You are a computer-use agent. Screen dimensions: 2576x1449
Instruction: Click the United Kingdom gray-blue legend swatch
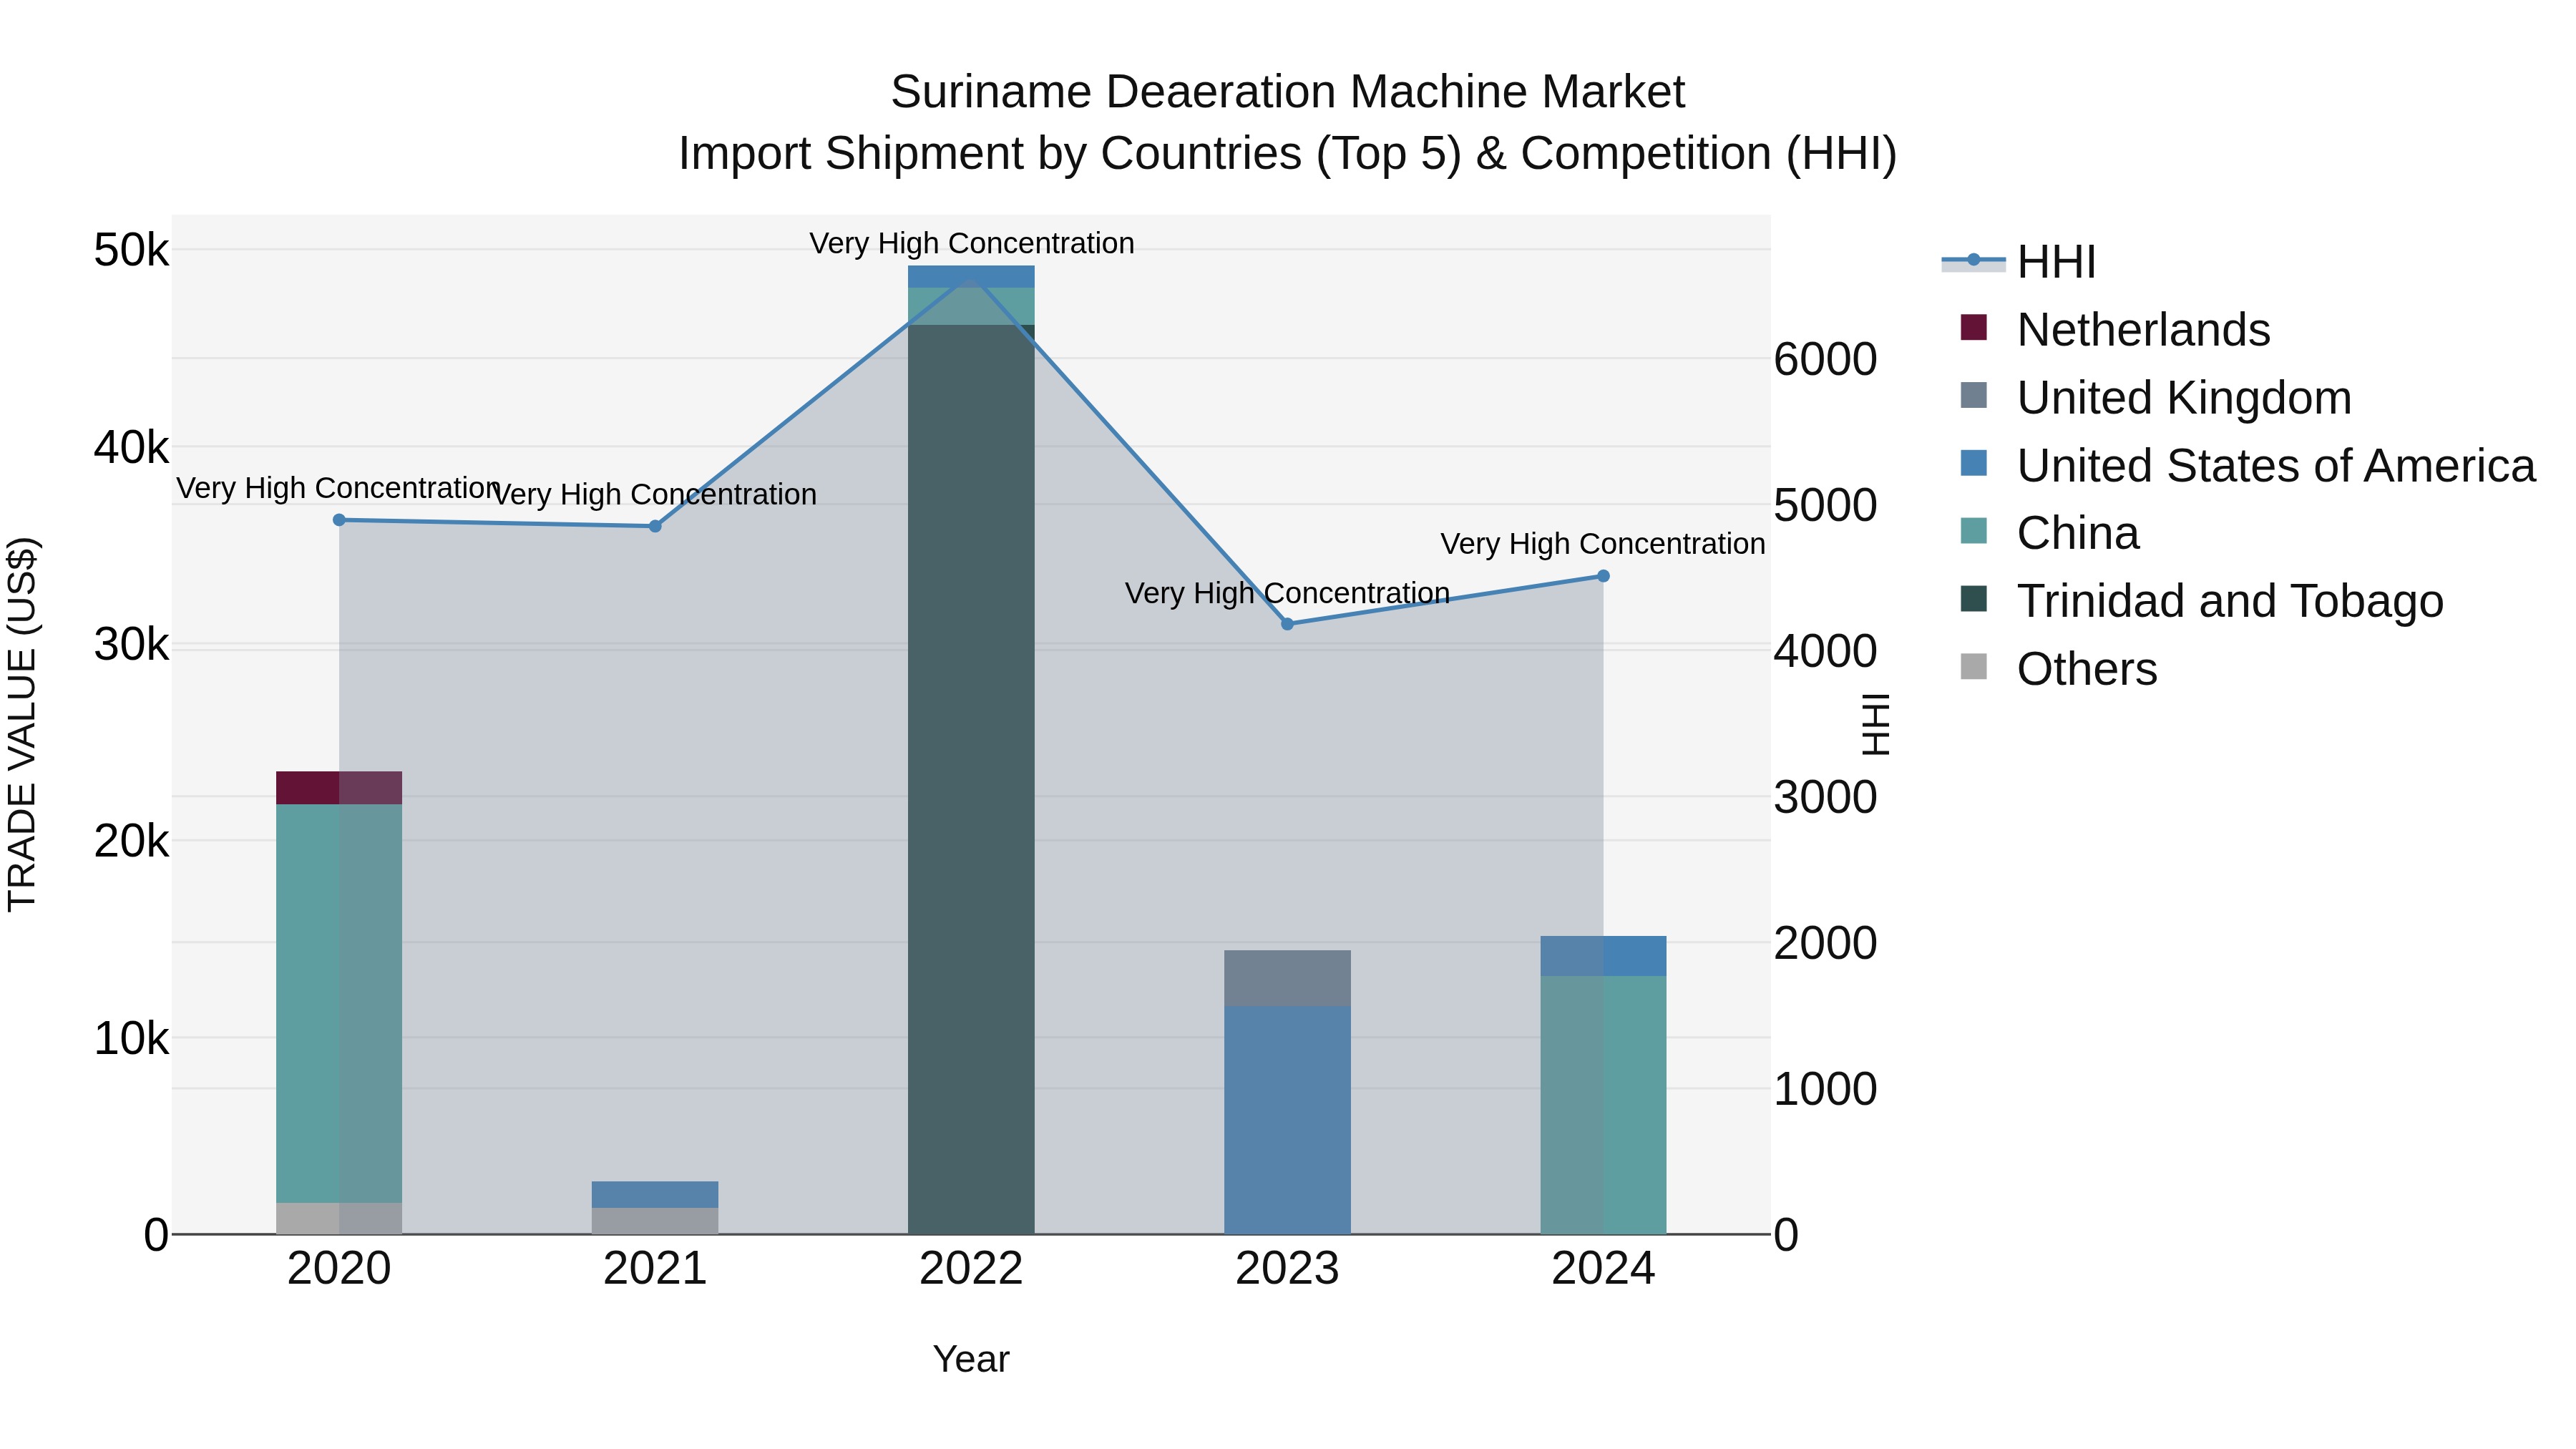tap(1974, 395)
